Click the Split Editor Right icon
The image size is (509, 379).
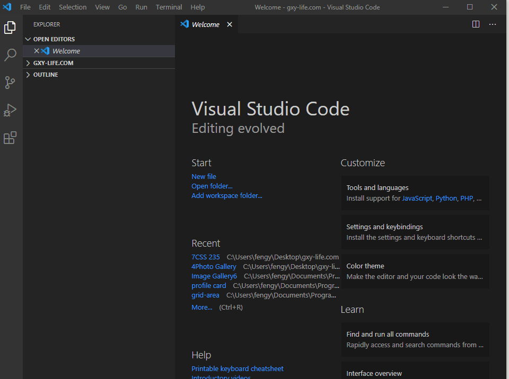[x=476, y=24]
